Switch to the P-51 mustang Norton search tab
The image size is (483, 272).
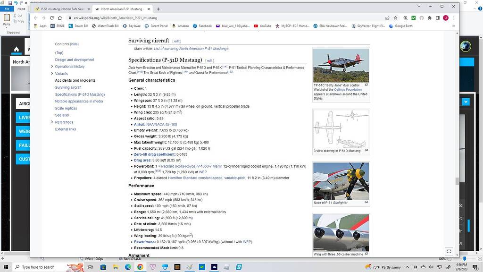point(62,9)
